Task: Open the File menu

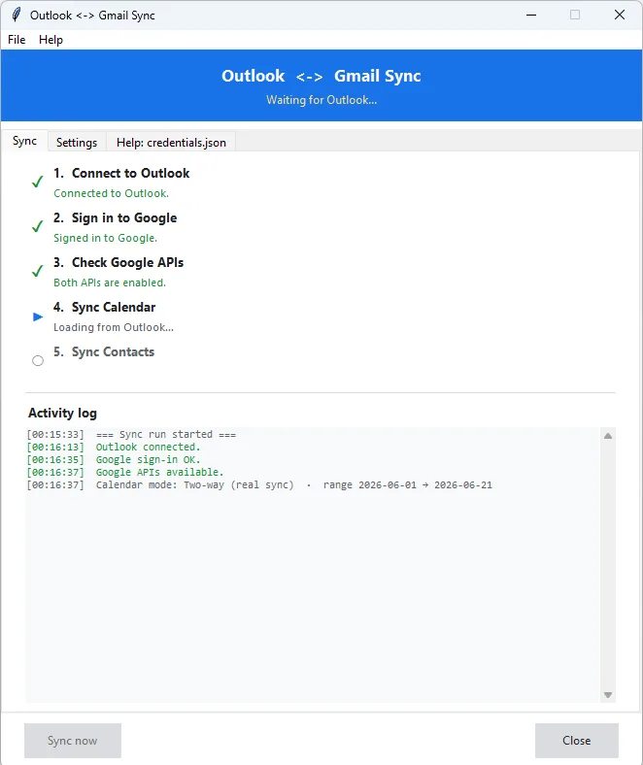Action: (17, 40)
